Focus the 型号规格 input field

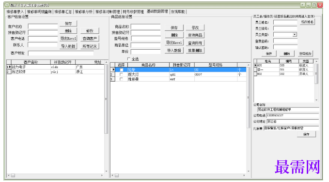[146, 39]
